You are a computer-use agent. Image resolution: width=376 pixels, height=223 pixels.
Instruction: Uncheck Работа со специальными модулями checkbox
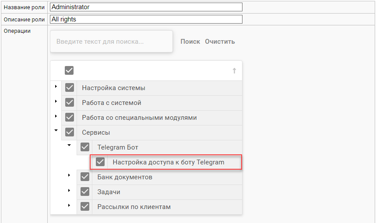69,118
